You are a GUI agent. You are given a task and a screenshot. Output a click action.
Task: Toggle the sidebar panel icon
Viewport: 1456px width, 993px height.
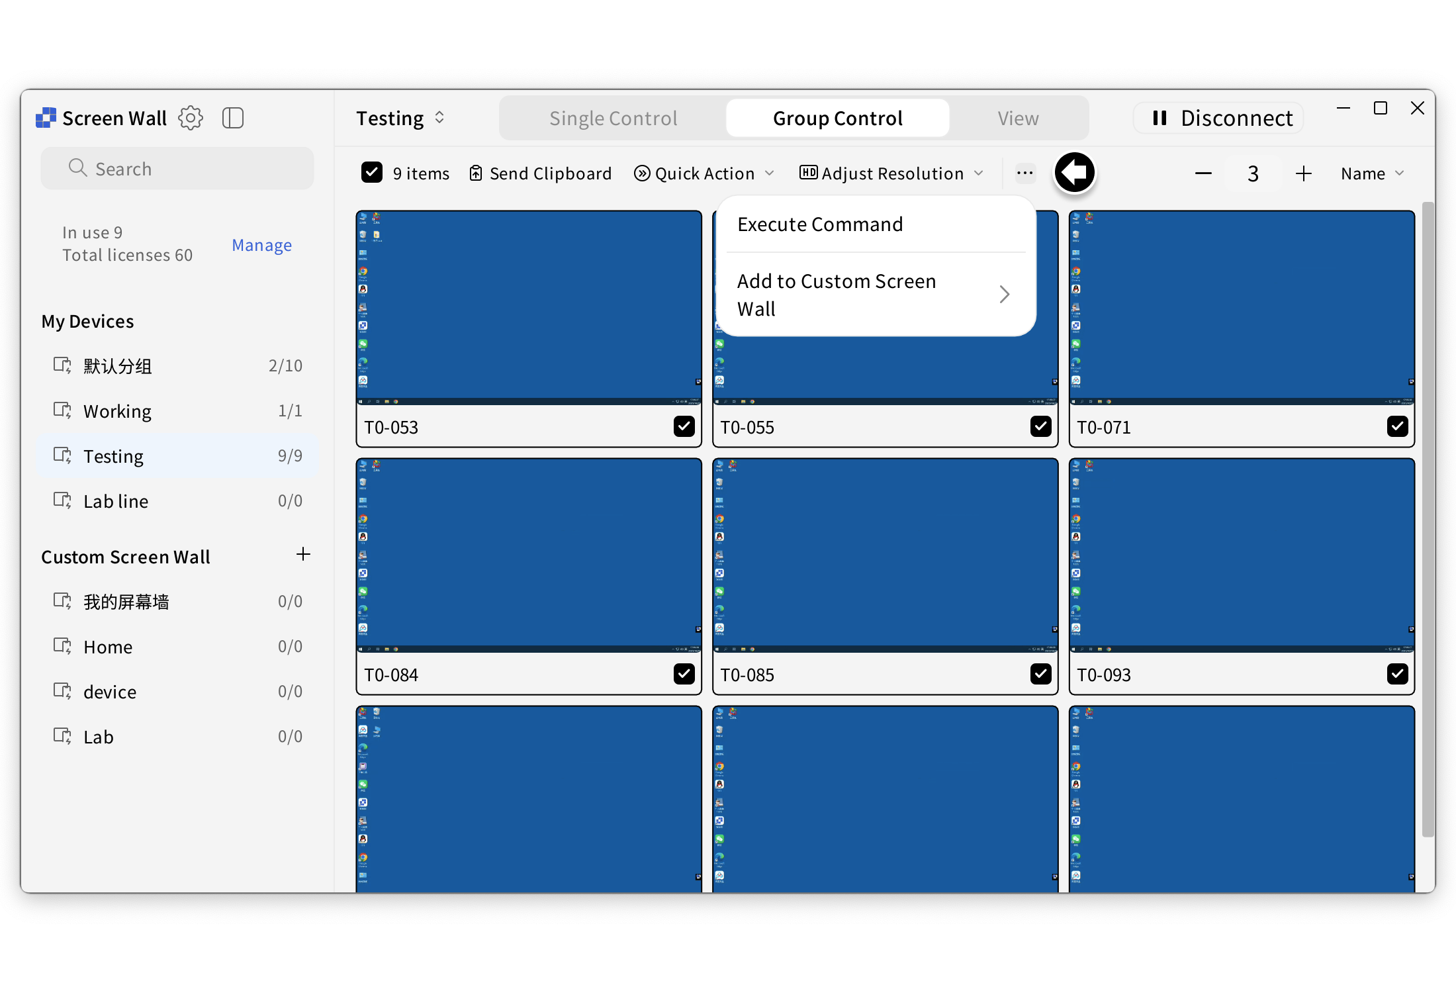[233, 118]
